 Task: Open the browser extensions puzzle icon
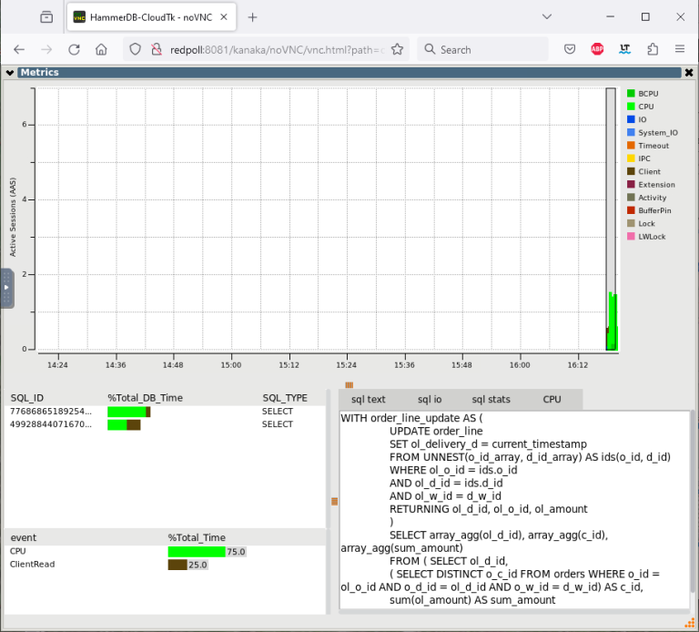pos(653,49)
